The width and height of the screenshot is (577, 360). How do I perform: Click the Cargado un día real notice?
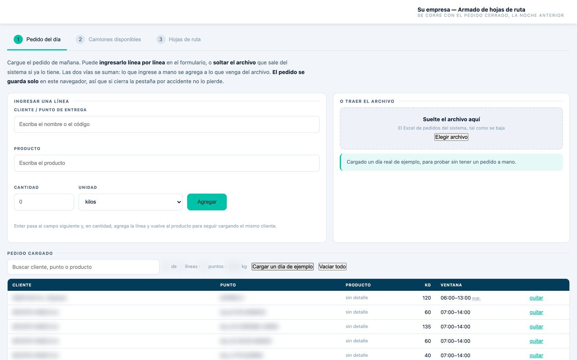[x=451, y=162]
